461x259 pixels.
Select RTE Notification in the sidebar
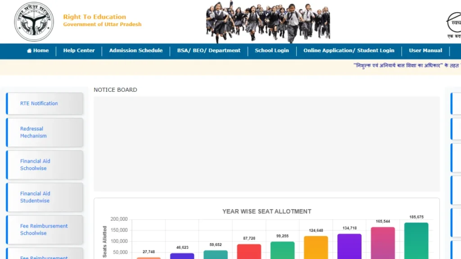tap(44, 103)
